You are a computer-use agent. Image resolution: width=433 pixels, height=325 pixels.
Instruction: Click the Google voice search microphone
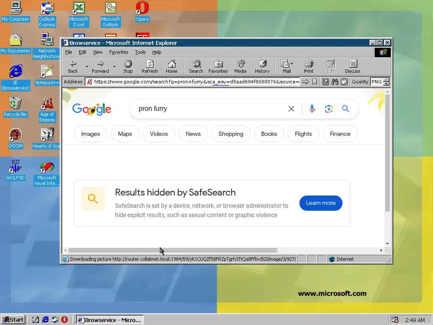[312, 109]
